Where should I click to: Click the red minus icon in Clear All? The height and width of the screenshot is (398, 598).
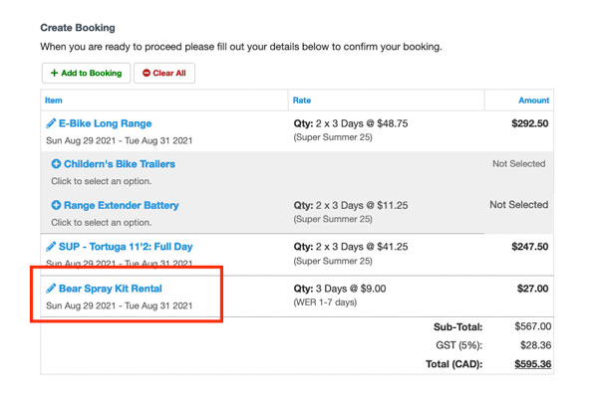click(x=147, y=73)
